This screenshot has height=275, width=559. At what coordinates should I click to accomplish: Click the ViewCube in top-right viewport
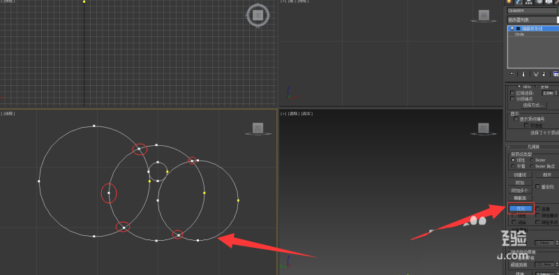[483, 15]
